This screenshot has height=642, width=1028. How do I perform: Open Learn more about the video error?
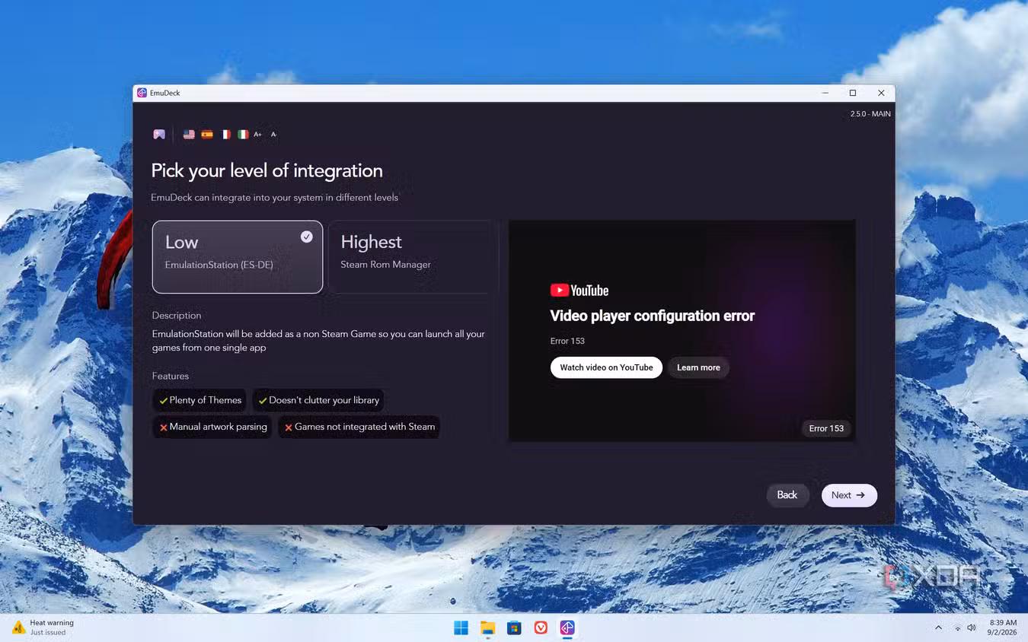pos(698,367)
